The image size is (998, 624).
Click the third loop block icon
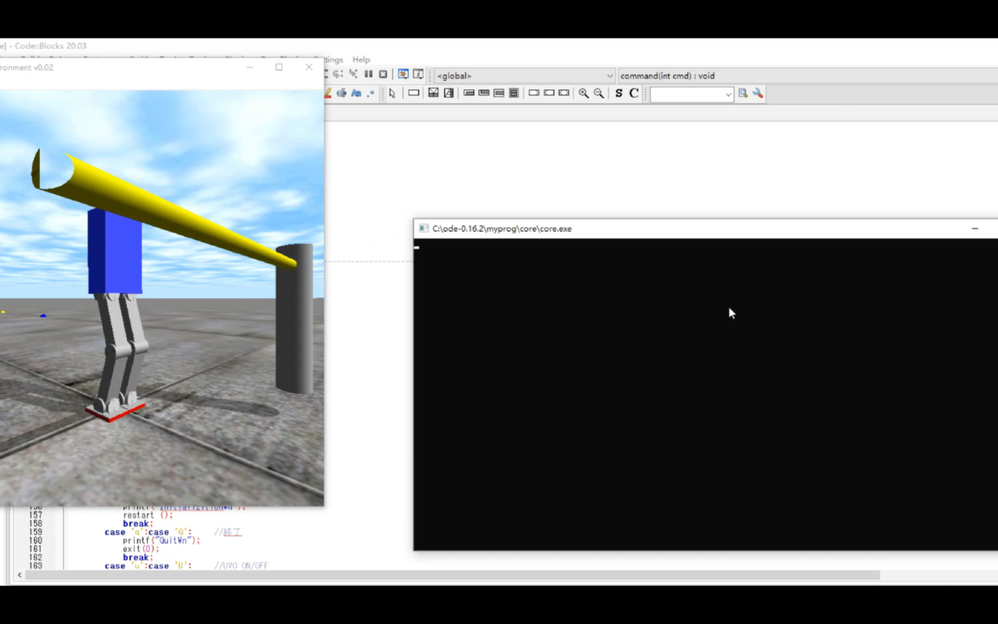(x=499, y=93)
